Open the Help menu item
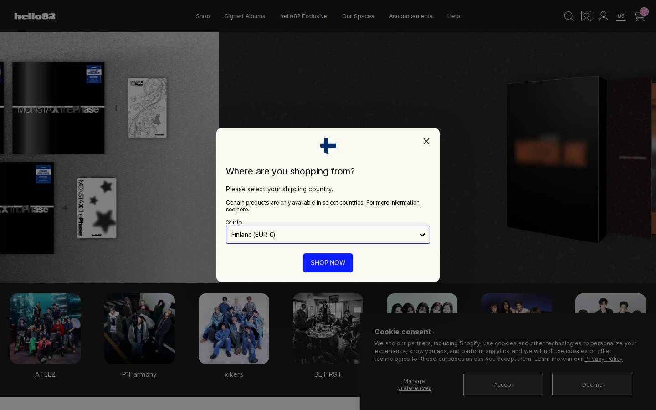Image resolution: width=656 pixels, height=410 pixels. [454, 16]
